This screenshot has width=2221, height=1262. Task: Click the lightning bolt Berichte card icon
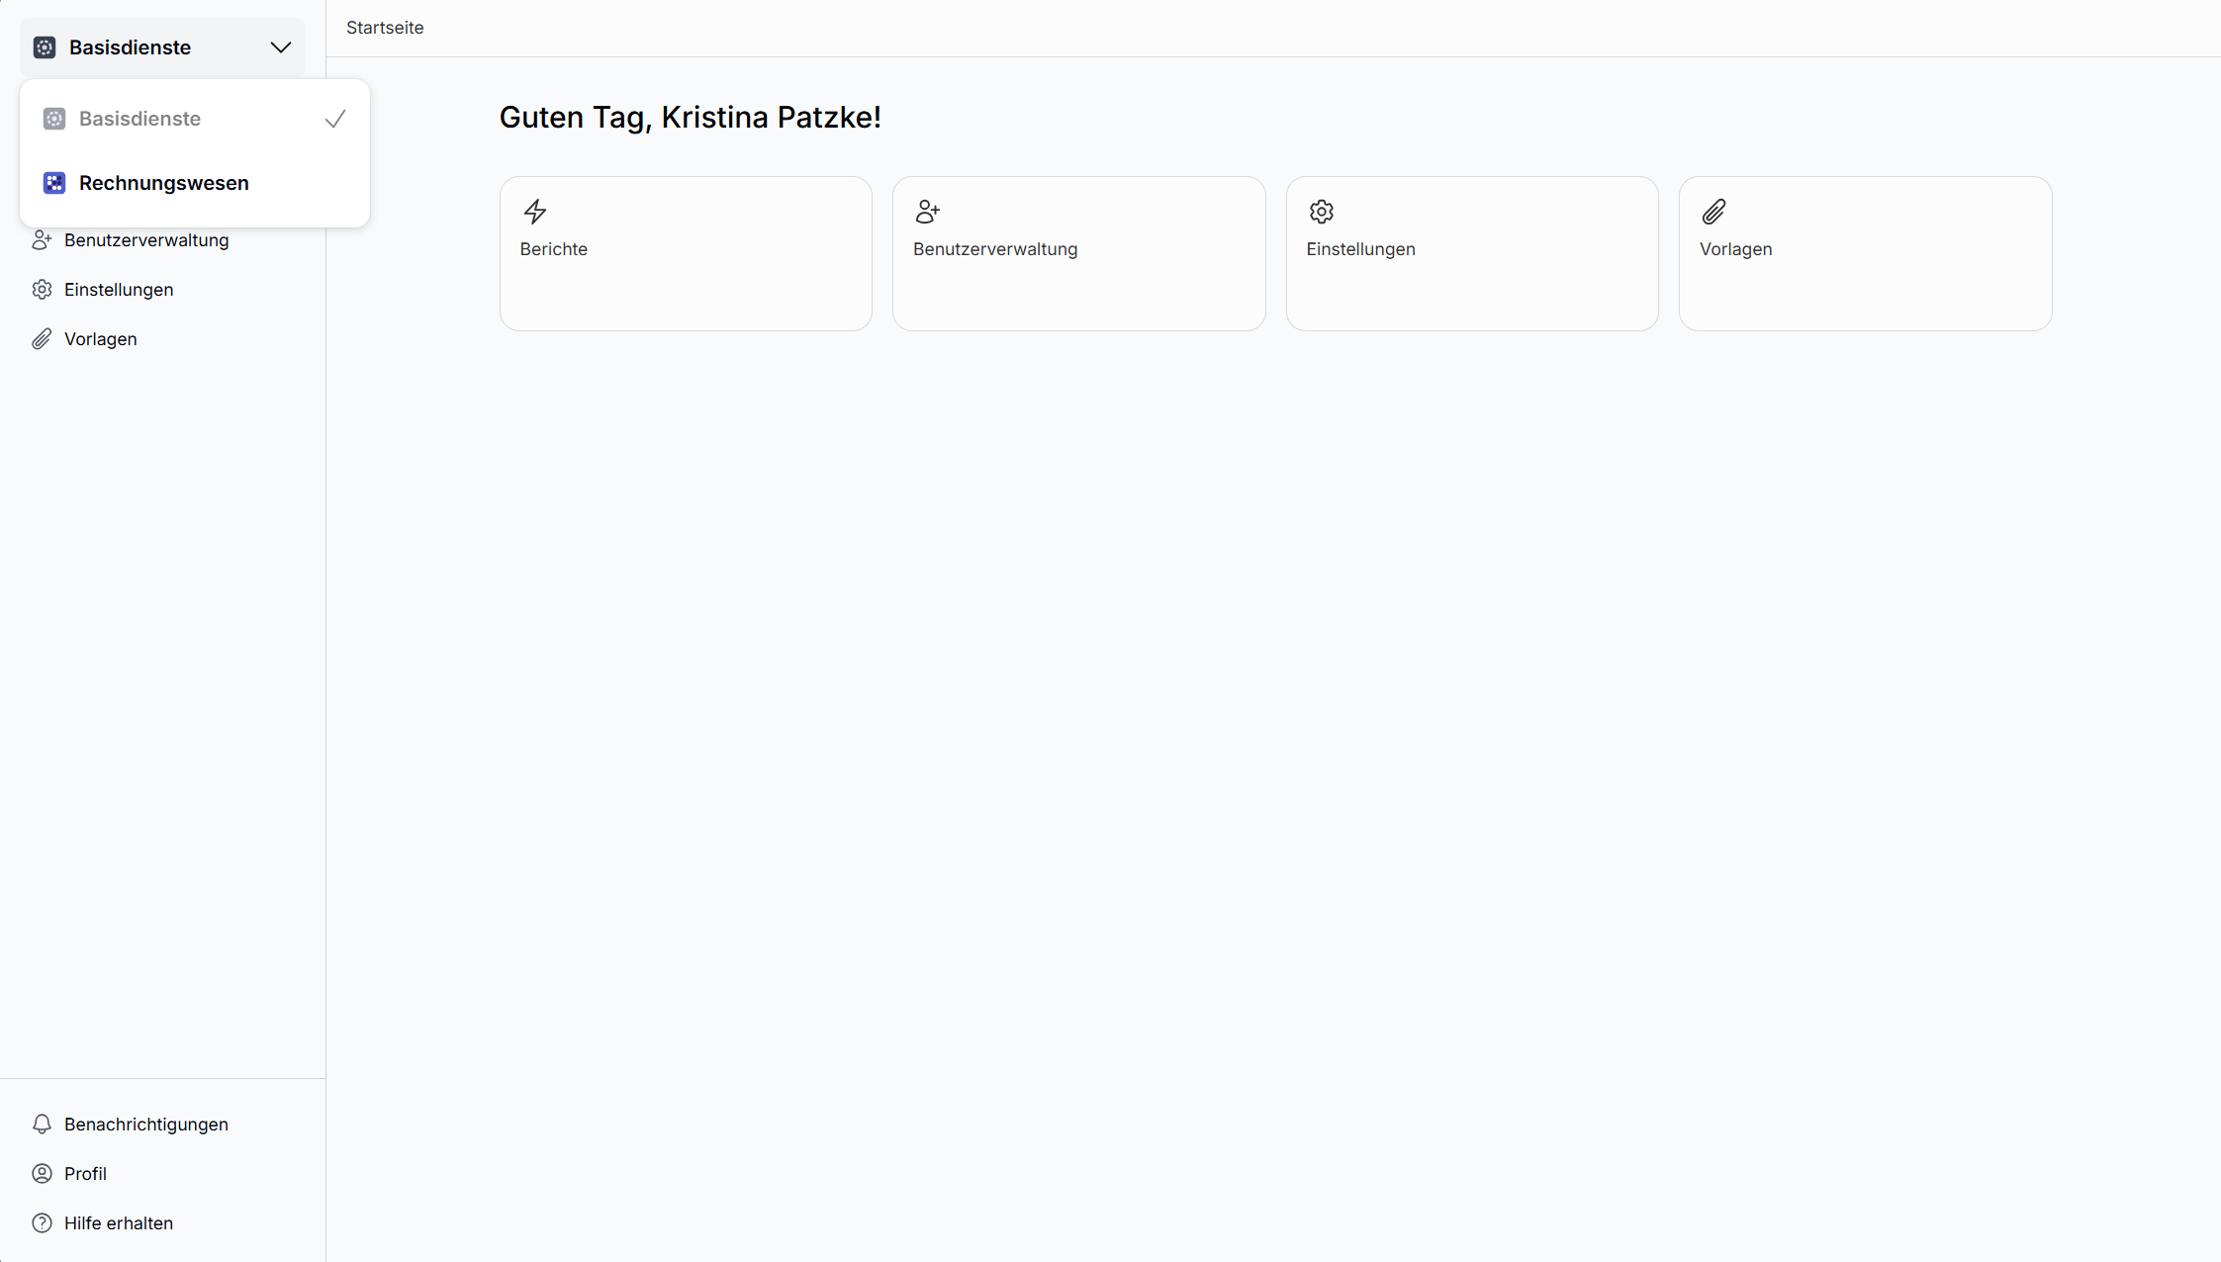[x=535, y=212]
